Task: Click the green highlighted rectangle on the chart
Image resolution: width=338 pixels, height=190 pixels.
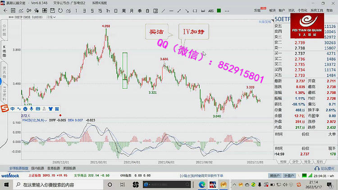Action: (125, 69)
